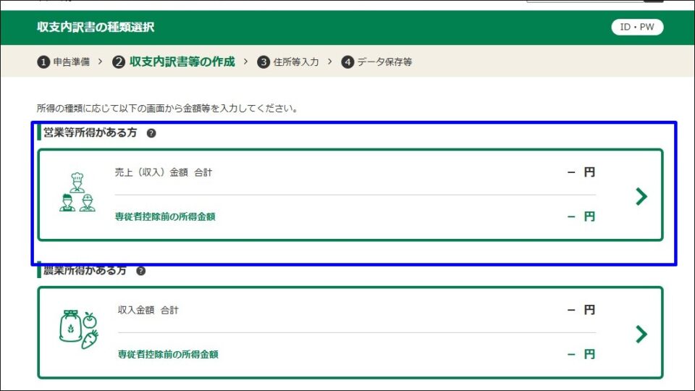Click help icon beside 農業所得がある方

140,271
